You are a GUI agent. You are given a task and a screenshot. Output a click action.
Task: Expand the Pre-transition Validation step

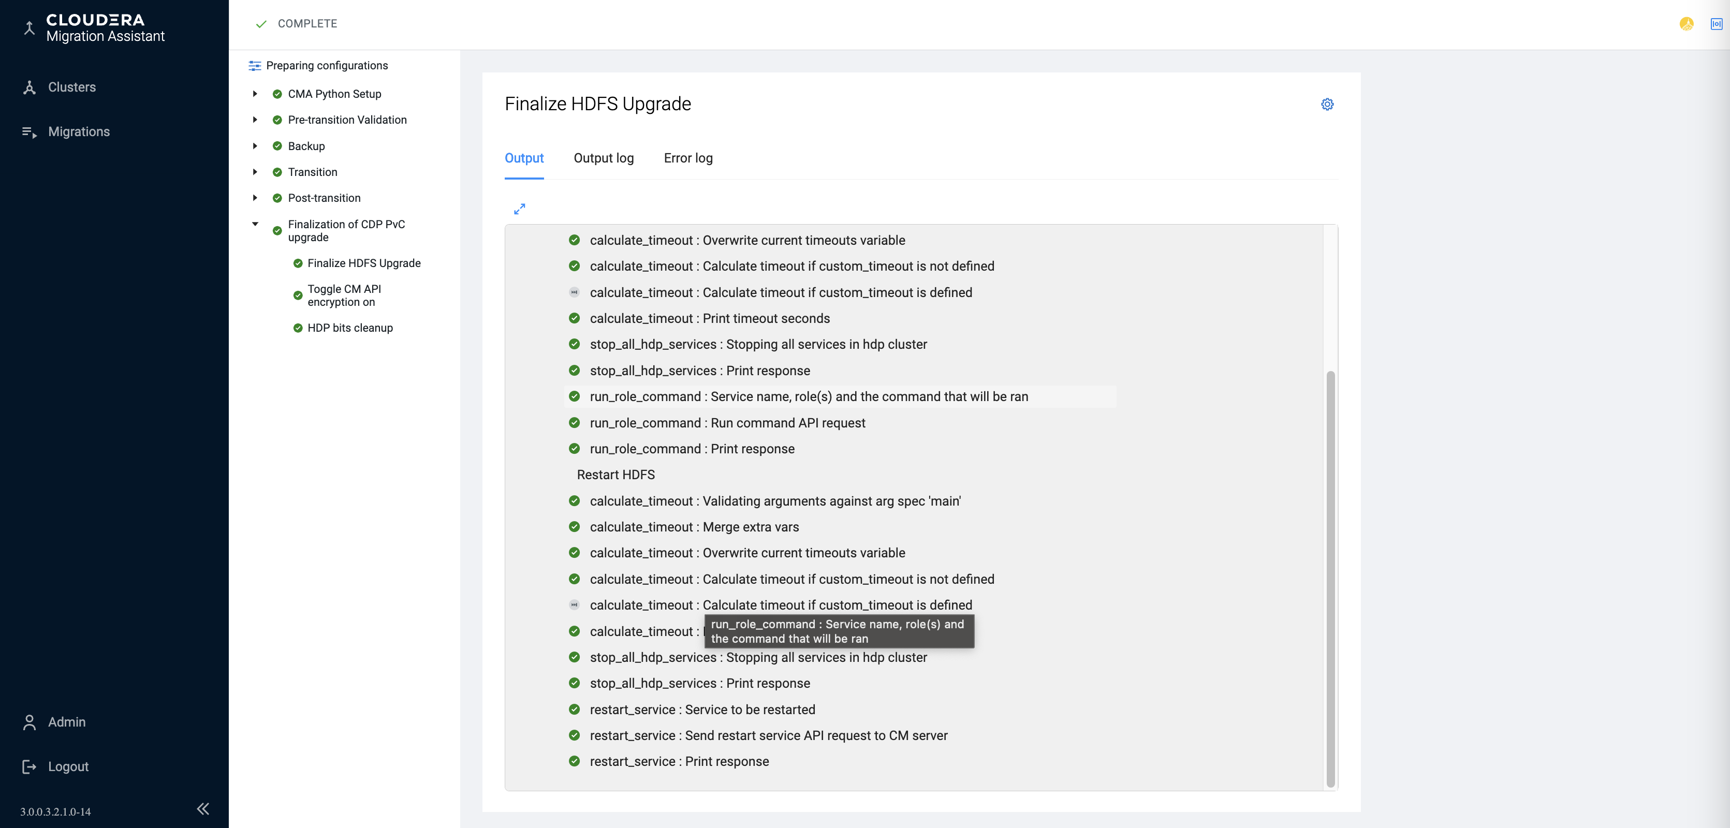pos(255,120)
